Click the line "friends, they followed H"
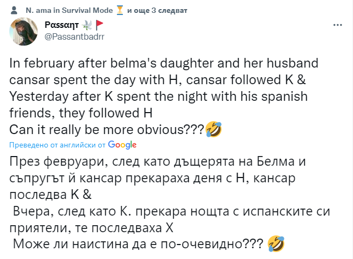 (82, 113)
